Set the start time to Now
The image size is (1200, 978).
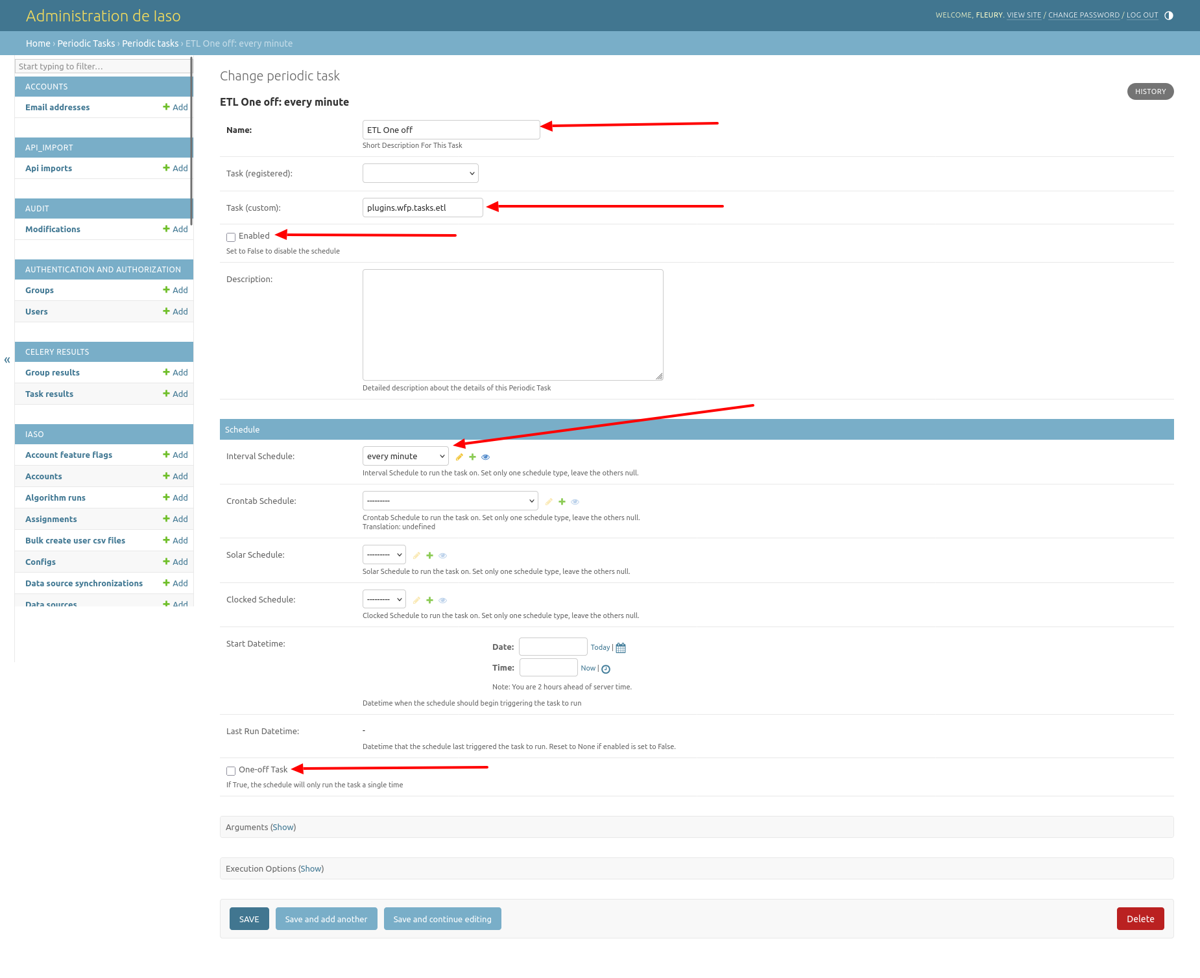588,668
